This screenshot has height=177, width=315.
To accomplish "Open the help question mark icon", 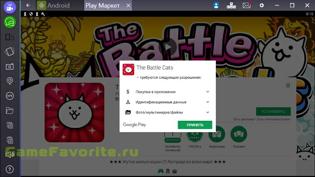I will click(9, 169).
